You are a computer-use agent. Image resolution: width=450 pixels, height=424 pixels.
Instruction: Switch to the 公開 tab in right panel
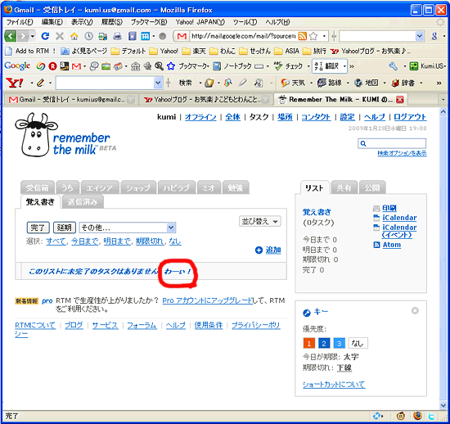coord(372,187)
